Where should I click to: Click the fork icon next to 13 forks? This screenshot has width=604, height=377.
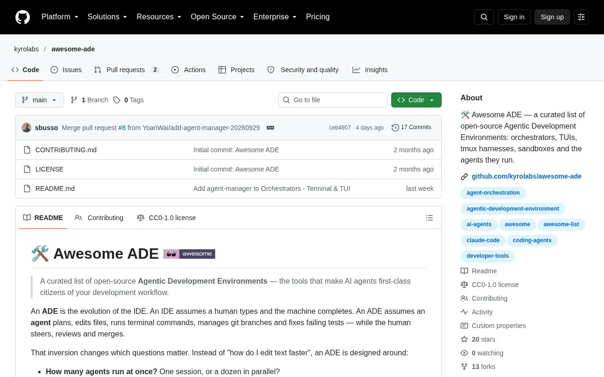click(464, 367)
